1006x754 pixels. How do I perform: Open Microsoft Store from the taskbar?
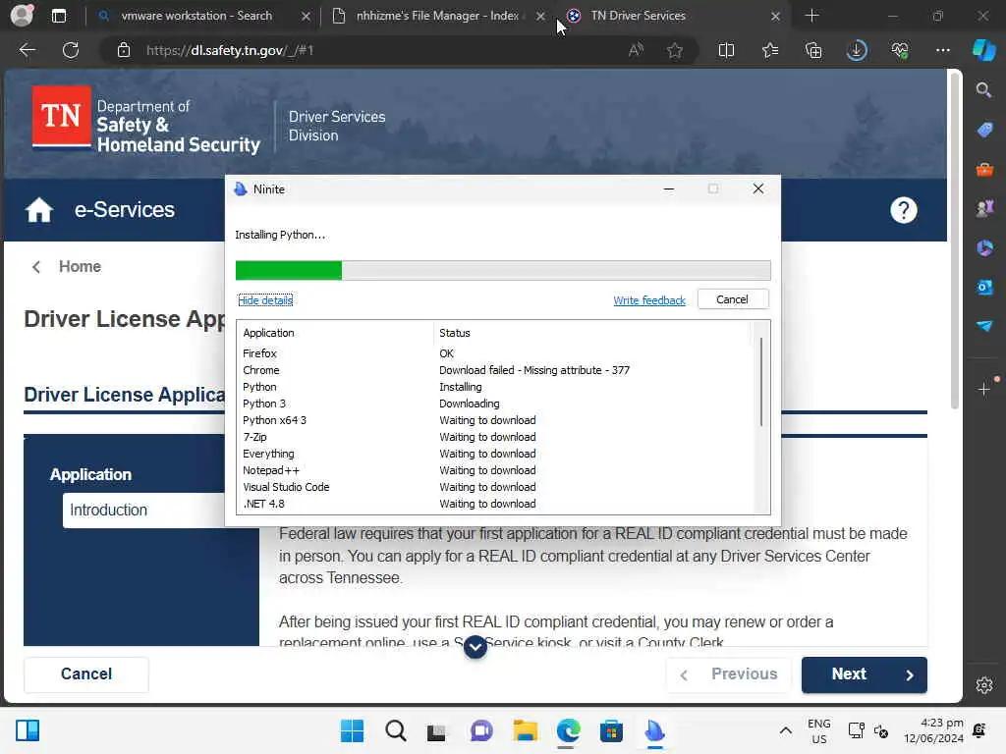point(611,730)
